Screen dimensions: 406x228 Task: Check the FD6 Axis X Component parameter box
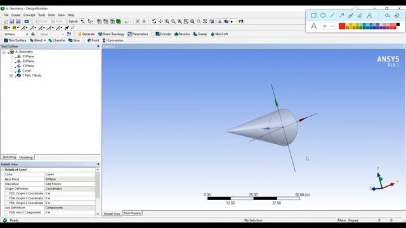tap(7, 213)
